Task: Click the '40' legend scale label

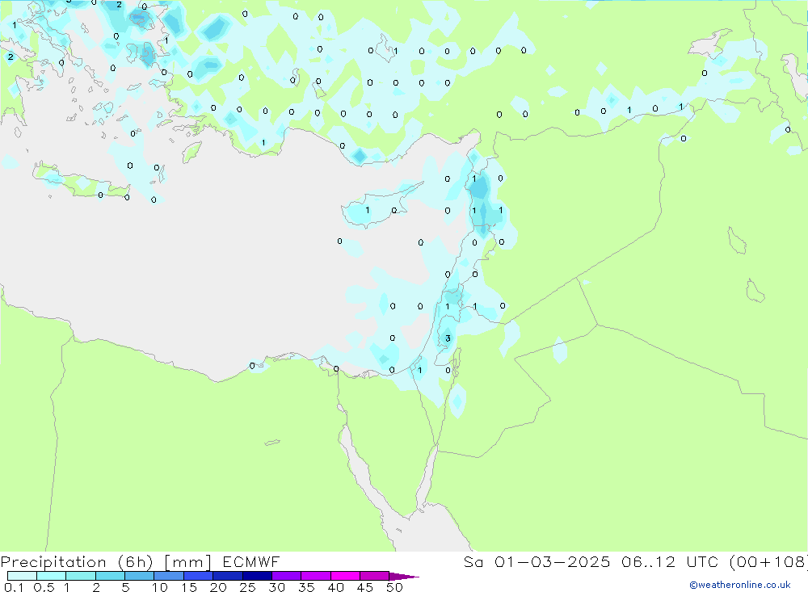Action: pos(335,587)
